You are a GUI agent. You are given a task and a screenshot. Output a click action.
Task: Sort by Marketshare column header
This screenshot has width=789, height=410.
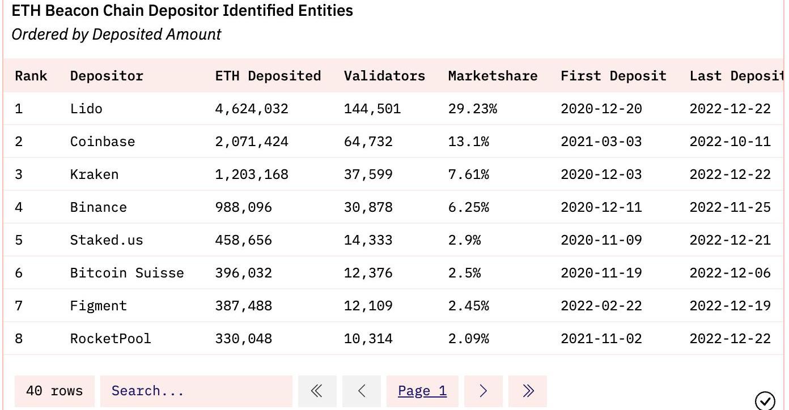coord(493,76)
